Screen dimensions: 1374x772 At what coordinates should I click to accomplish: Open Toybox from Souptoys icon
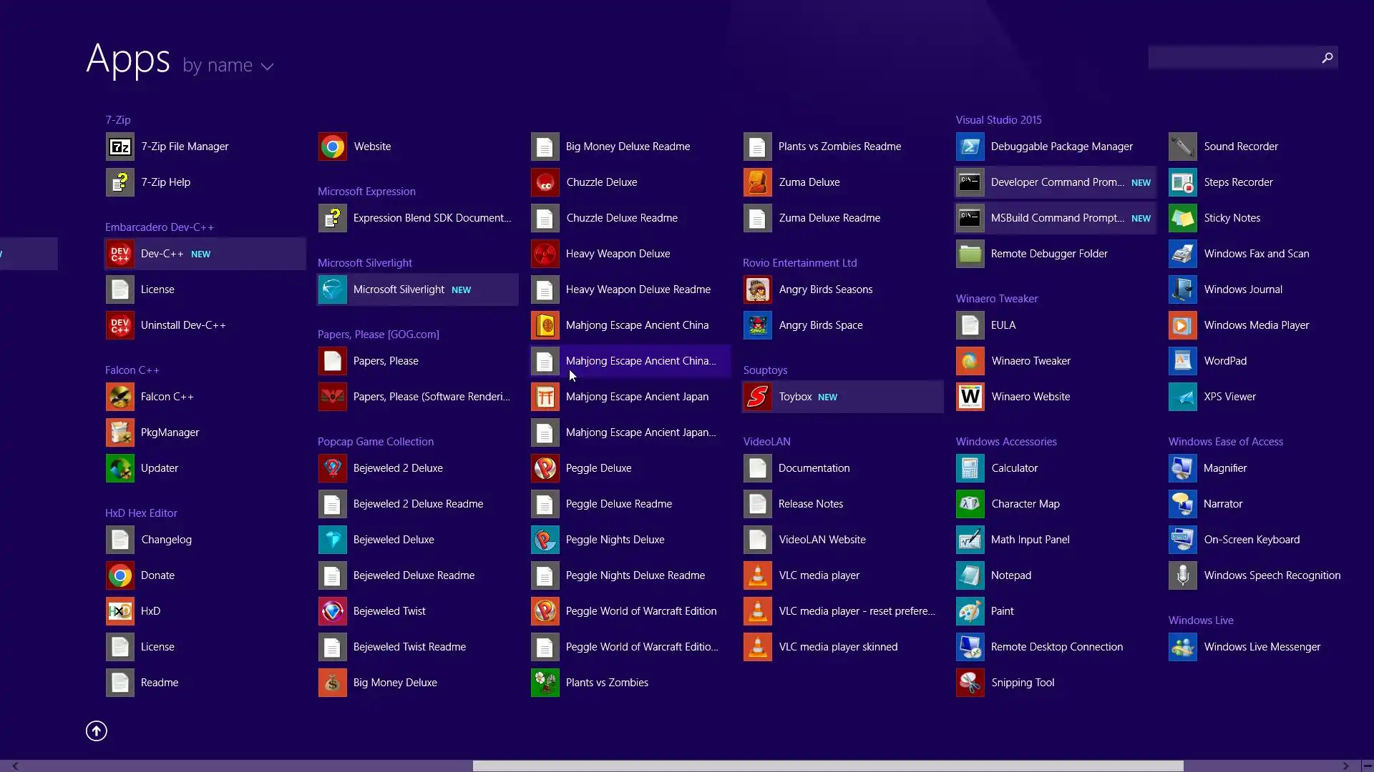coord(757,397)
